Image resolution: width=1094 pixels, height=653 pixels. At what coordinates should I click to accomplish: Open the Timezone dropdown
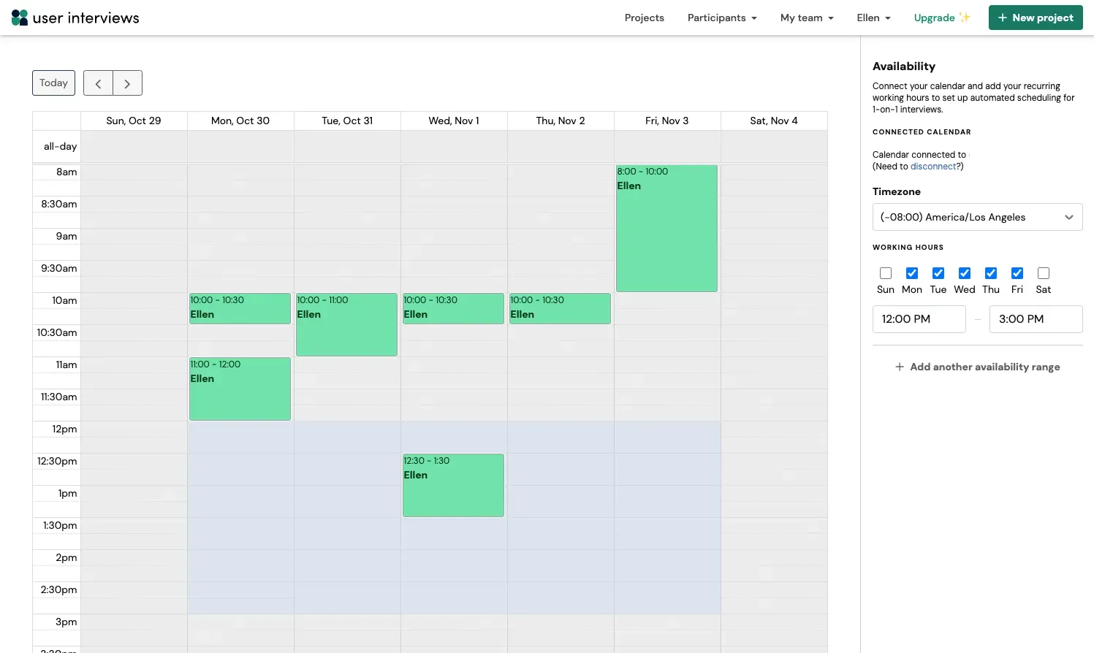[x=977, y=217]
